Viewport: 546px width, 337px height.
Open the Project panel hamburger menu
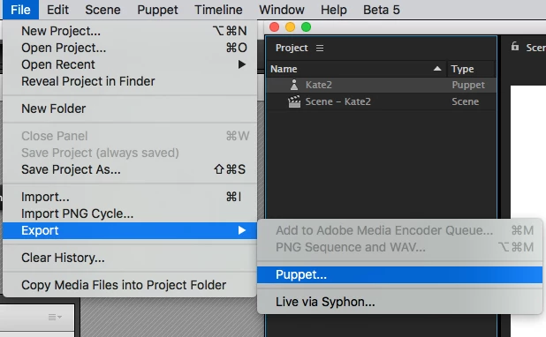320,48
